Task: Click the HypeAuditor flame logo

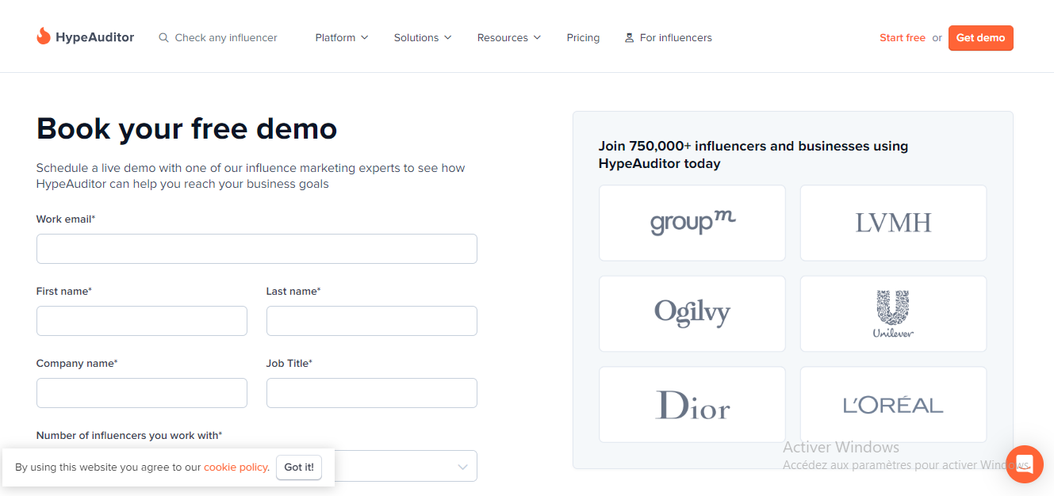Action: pyautogui.click(x=44, y=36)
